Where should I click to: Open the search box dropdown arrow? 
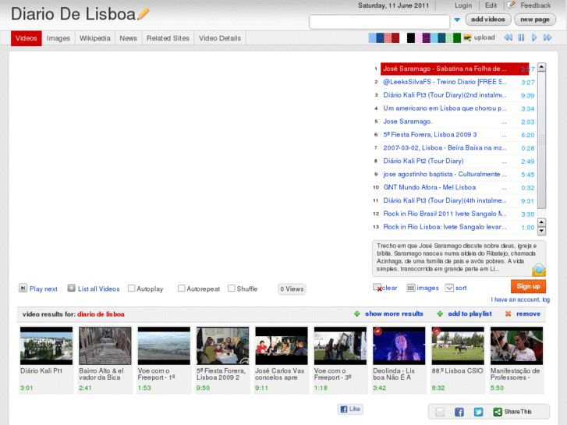pos(457,19)
